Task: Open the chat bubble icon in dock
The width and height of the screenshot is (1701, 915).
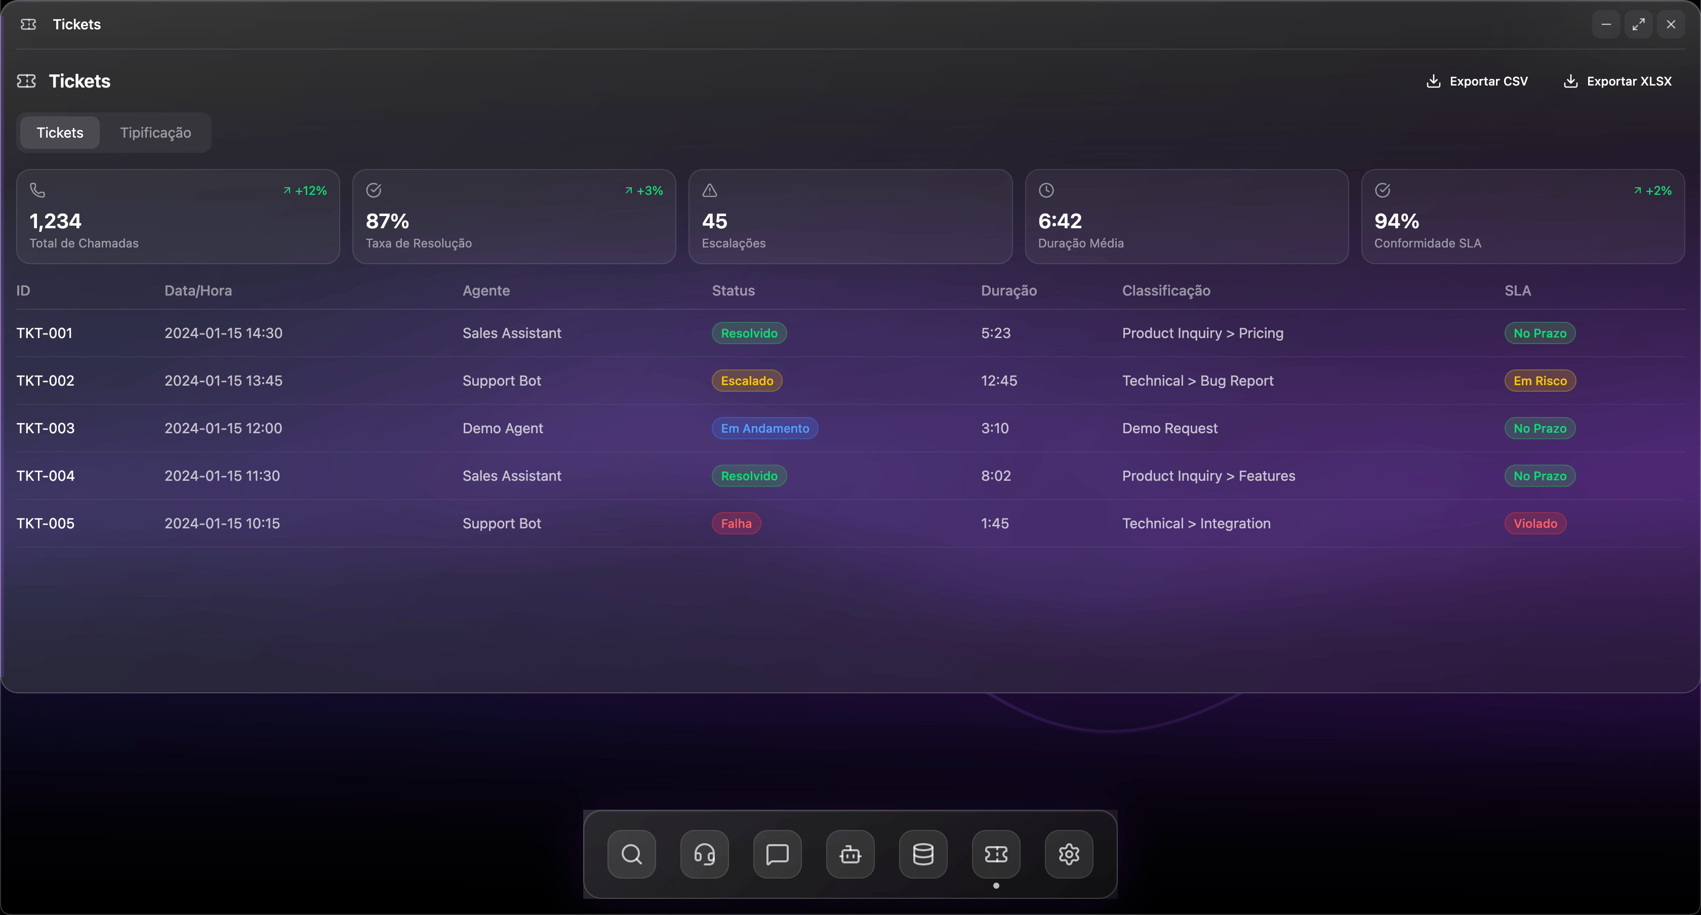Action: click(x=777, y=854)
